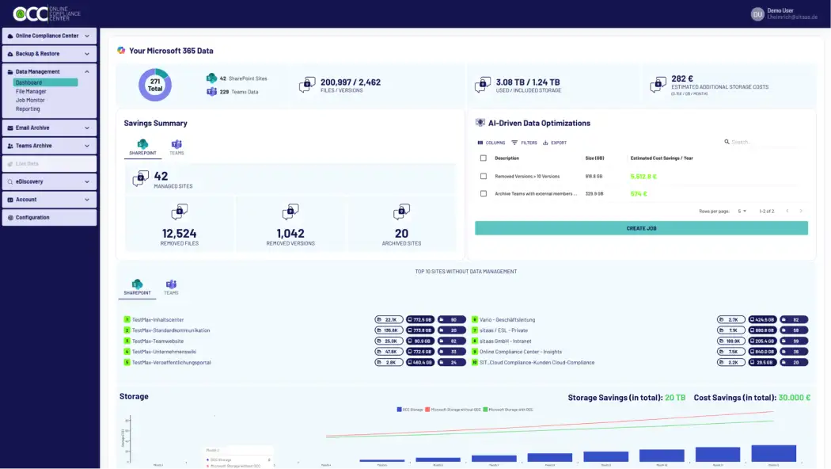Image resolution: width=831 pixels, height=469 pixels.
Task: Click the Demo User avatar icon
Action: tap(758, 14)
